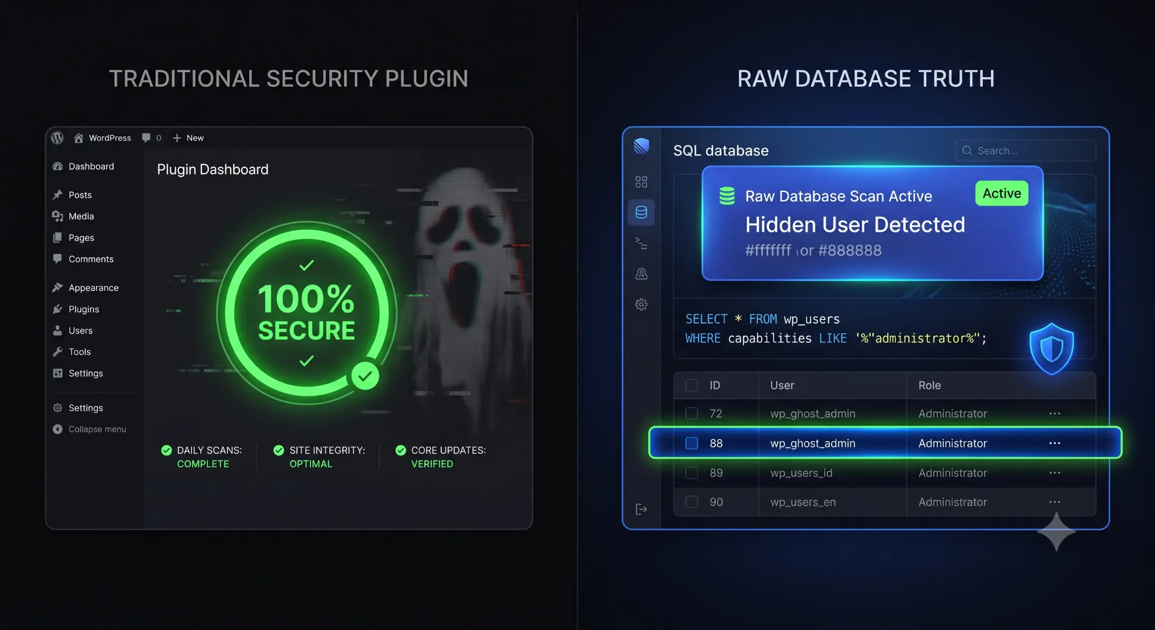Click the Plugin Dashboard heading
The height and width of the screenshot is (630, 1155).
pyautogui.click(x=213, y=170)
